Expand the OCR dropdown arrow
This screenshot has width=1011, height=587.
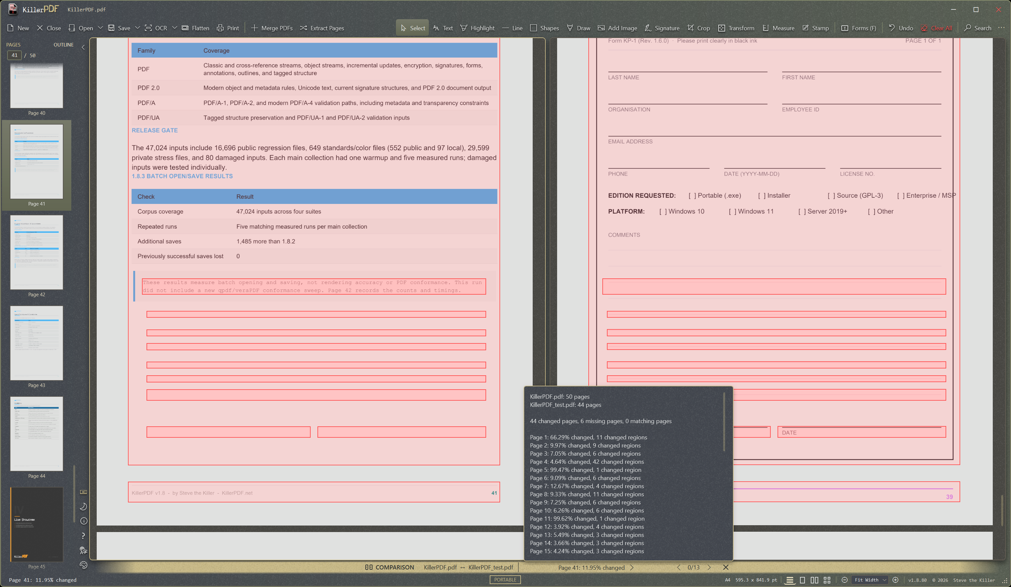pos(175,28)
